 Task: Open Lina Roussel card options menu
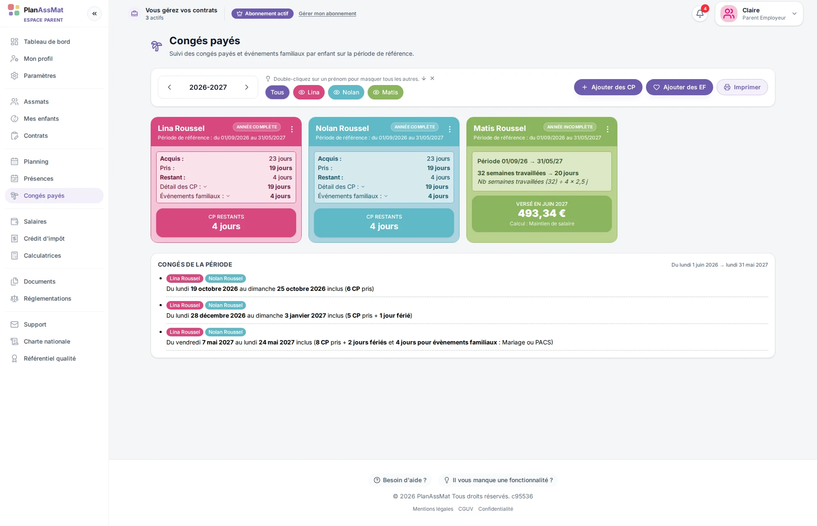point(292,129)
